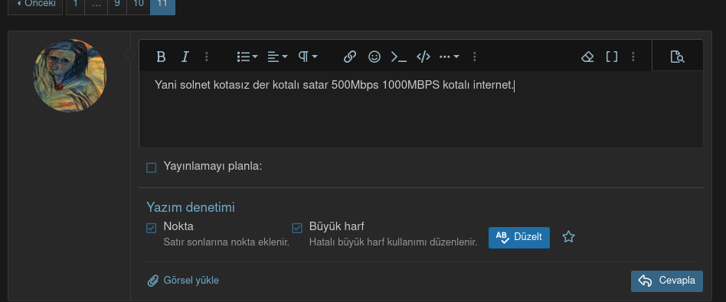
Task: Toggle bold formatting in the editor
Action: 161,57
